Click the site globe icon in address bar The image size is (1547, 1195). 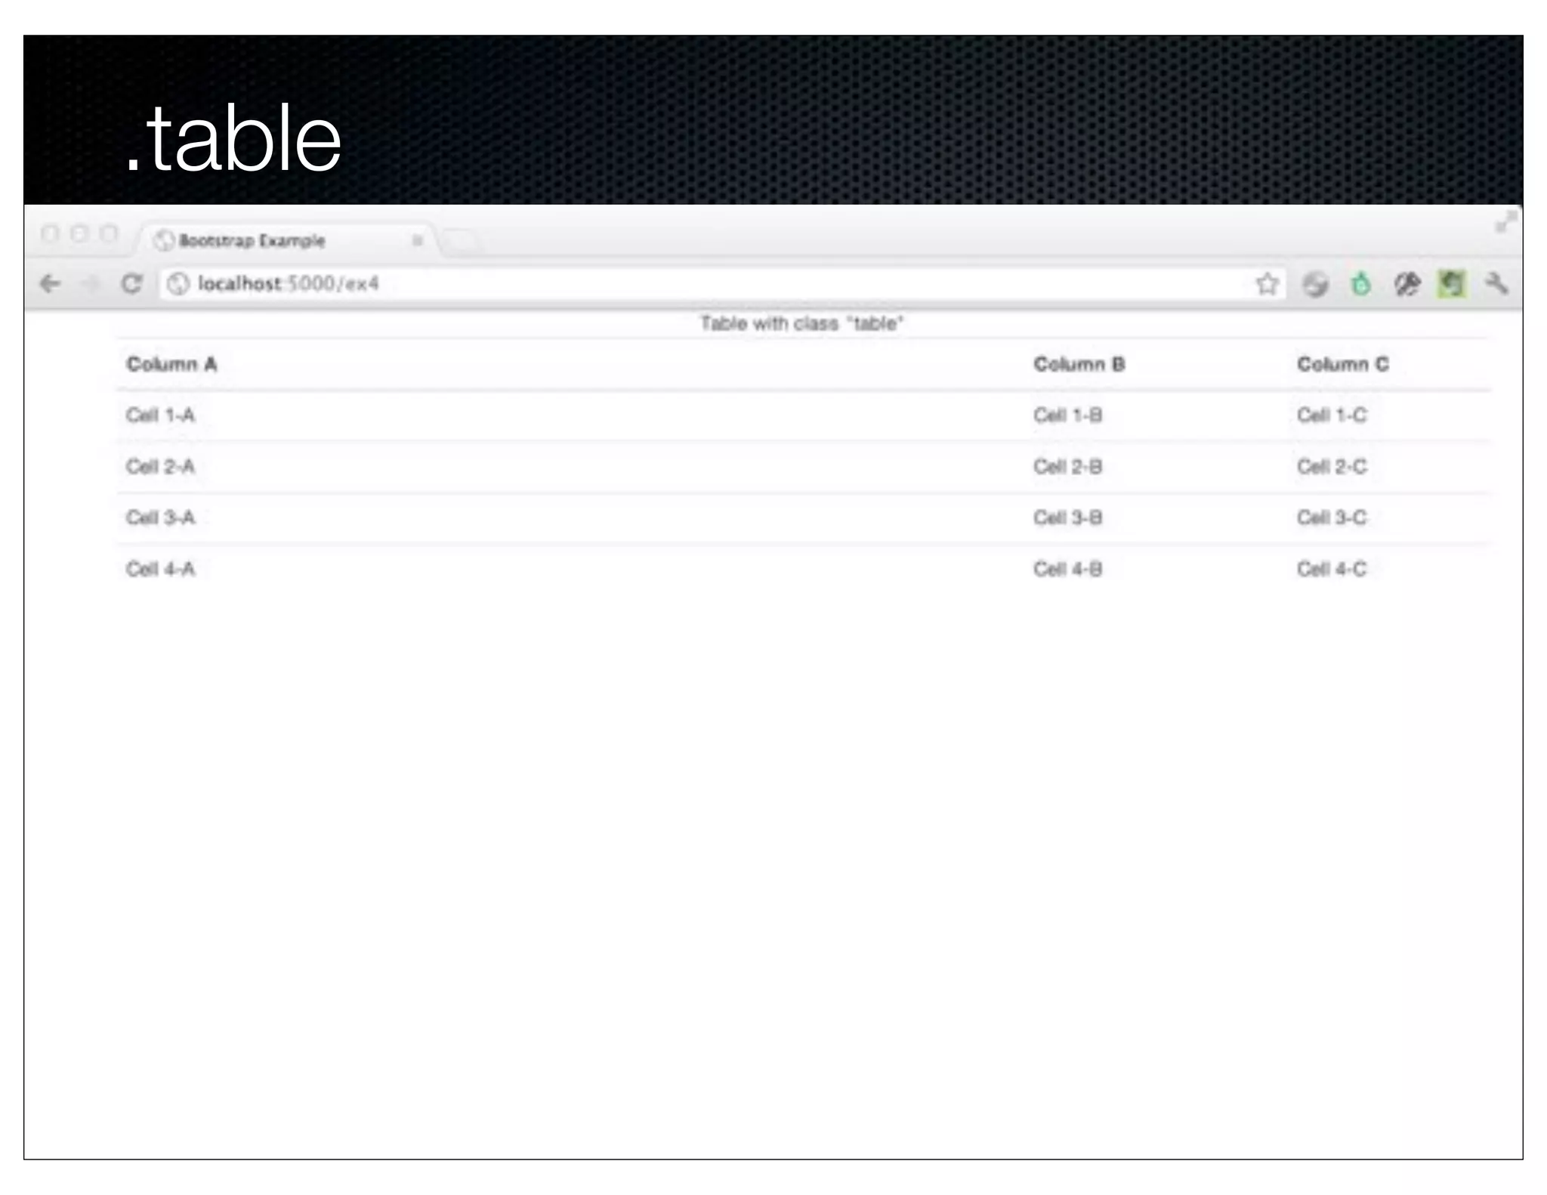(178, 284)
